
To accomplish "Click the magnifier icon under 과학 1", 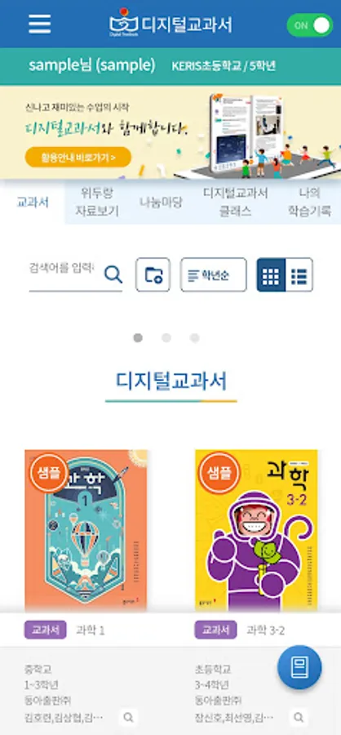I will tap(128, 717).
